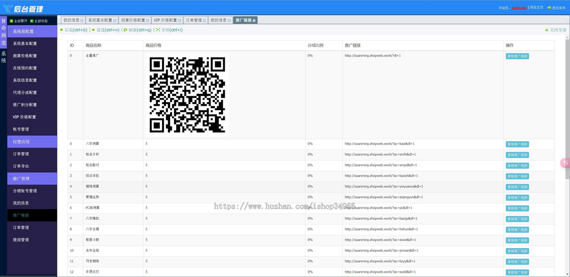This screenshot has width=570, height=277.
Task: Click URL text ending ?ac=bazi&dl=1
Action: [x=380, y=144]
